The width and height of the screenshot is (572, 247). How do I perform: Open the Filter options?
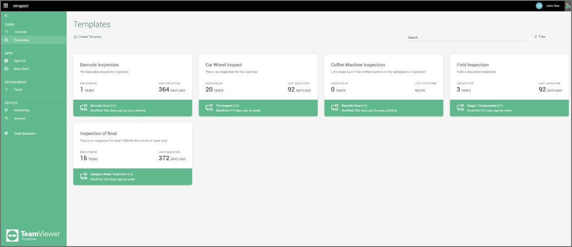[540, 37]
